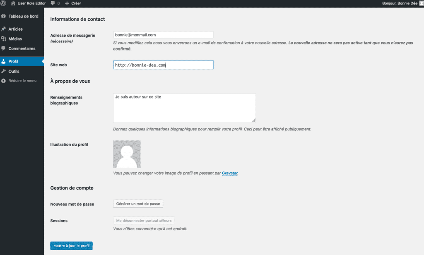Click Mettre à jour le profil
The image size is (424, 255).
71,245
